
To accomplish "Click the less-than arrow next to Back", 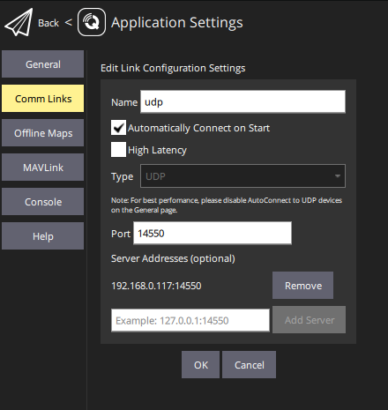I will 68,22.
